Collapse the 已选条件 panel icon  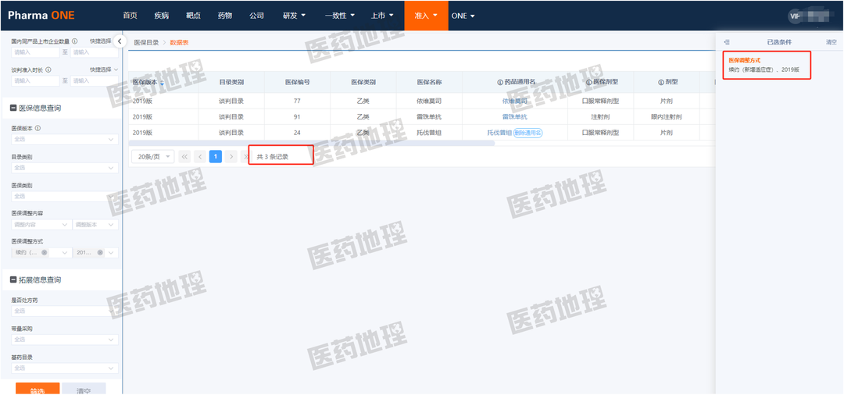tap(727, 41)
